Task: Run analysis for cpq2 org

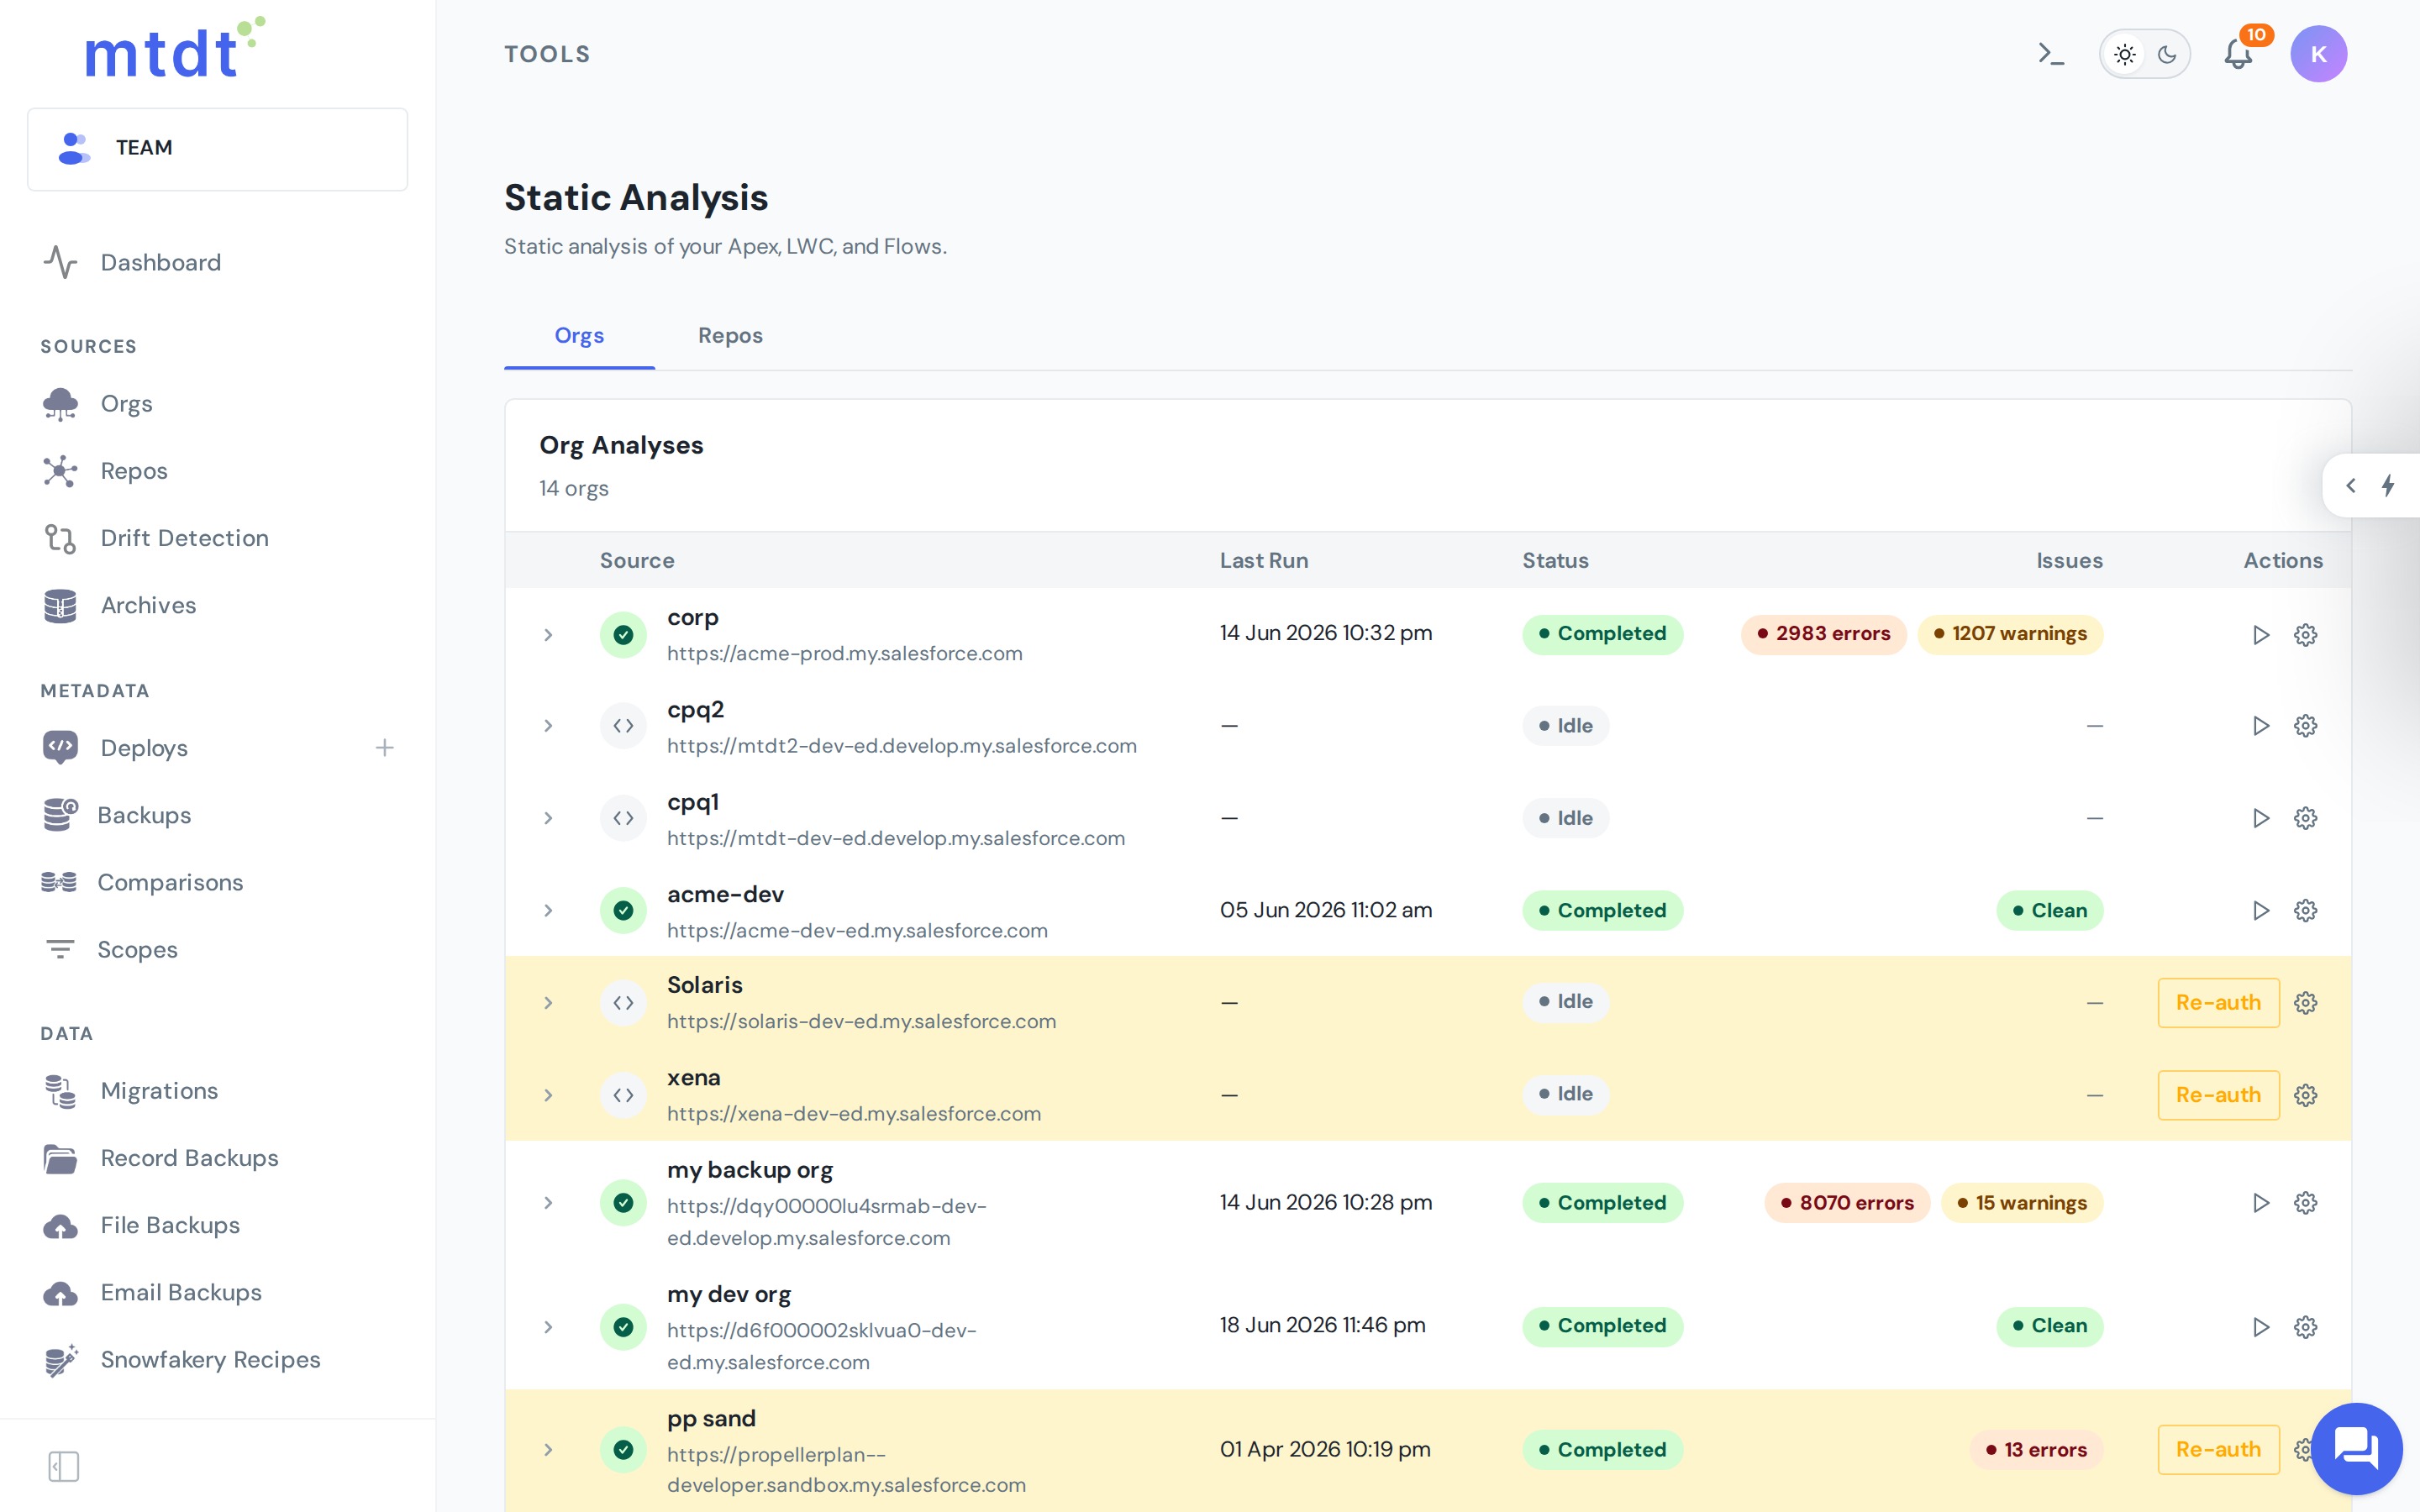Action: pos(2260,726)
